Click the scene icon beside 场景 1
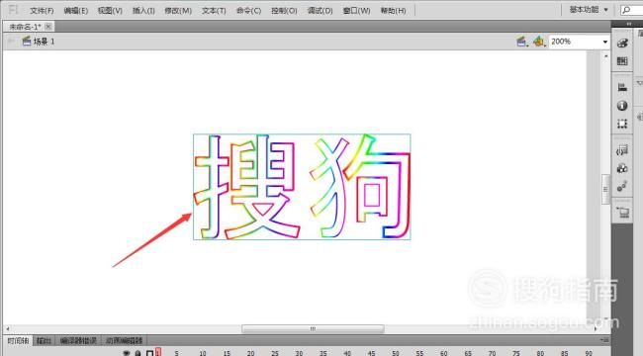643x356 pixels. (27, 41)
